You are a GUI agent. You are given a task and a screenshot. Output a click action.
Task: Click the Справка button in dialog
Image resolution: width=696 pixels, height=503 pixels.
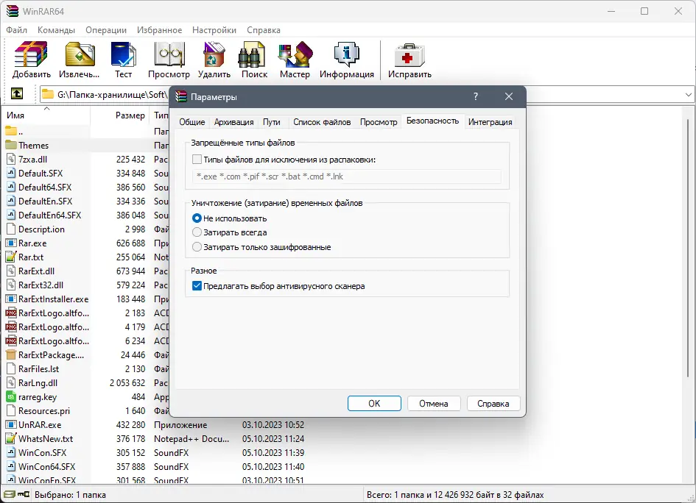pyautogui.click(x=493, y=403)
